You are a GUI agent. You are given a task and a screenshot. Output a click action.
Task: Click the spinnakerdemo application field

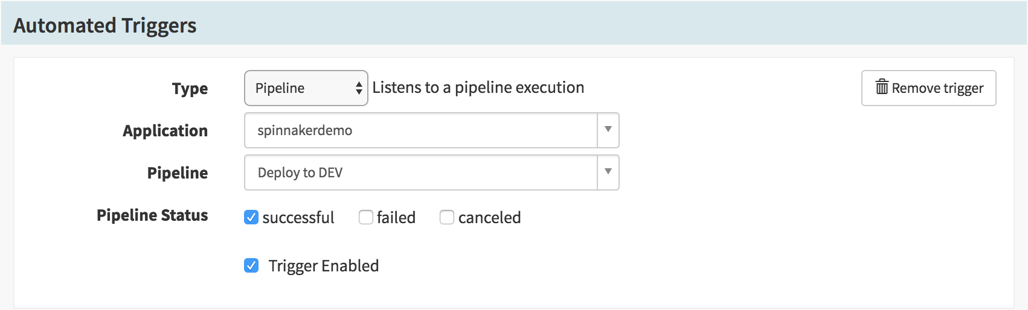[x=421, y=130]
